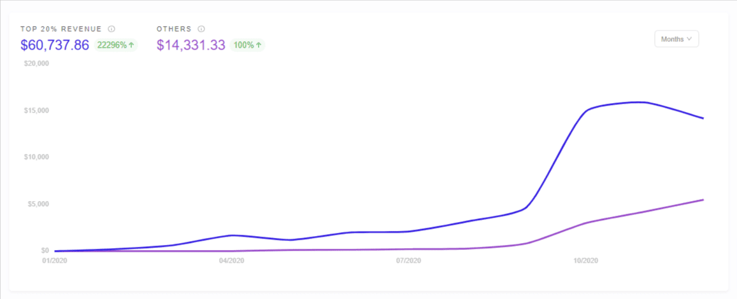
Task: Click the $10,000 y-axis label
Action: click(36, 157)
